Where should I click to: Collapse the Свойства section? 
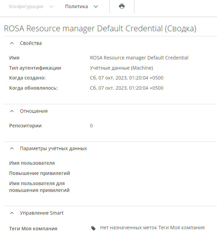pyautogui.click(x=12, y=43)
